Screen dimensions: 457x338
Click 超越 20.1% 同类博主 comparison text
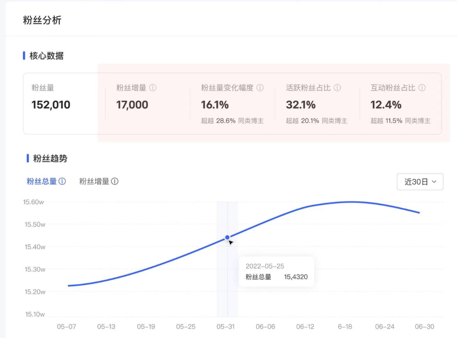click(x=317, y=121)
